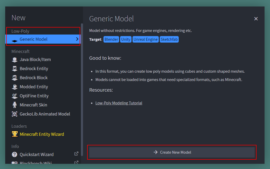Click the Create New Model button
270x169 pixels.
pos(172,152)
